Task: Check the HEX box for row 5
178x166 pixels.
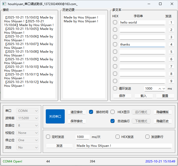Action: pyautogui.click(x=115, y=52)
